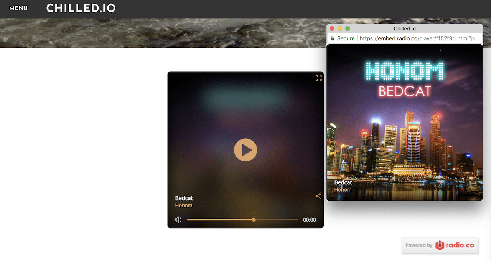Minimize the Chilled.io popup window
The width and height of the screenshot is (491, 262).
pyautogui.click(x=340, y=28)
